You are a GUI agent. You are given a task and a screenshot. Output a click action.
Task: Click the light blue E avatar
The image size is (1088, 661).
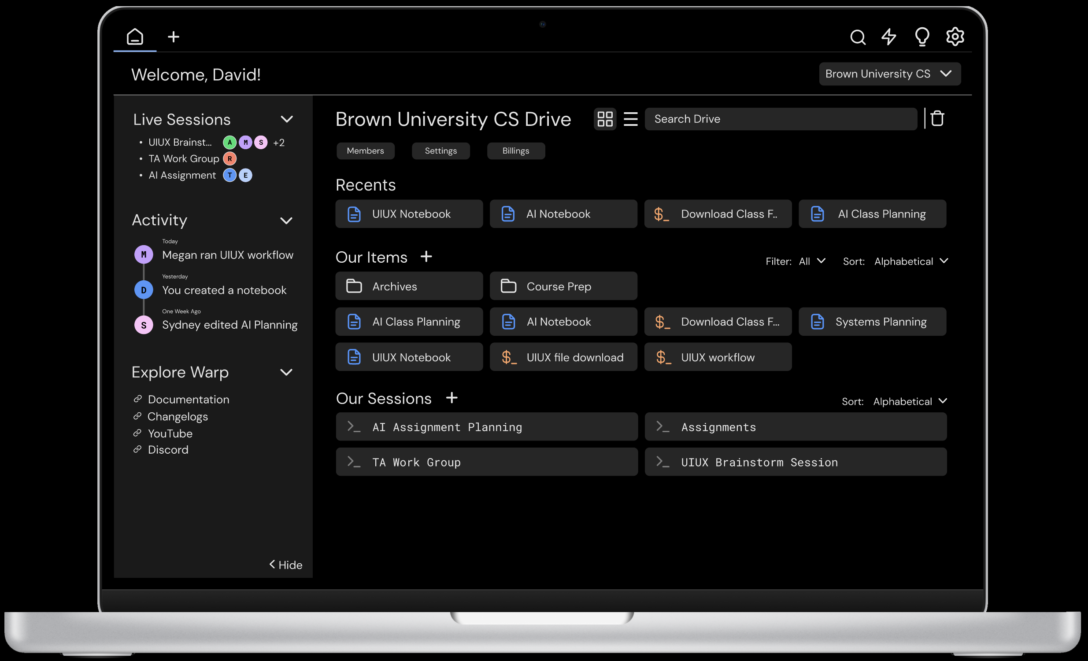click(x=245, y=175)
